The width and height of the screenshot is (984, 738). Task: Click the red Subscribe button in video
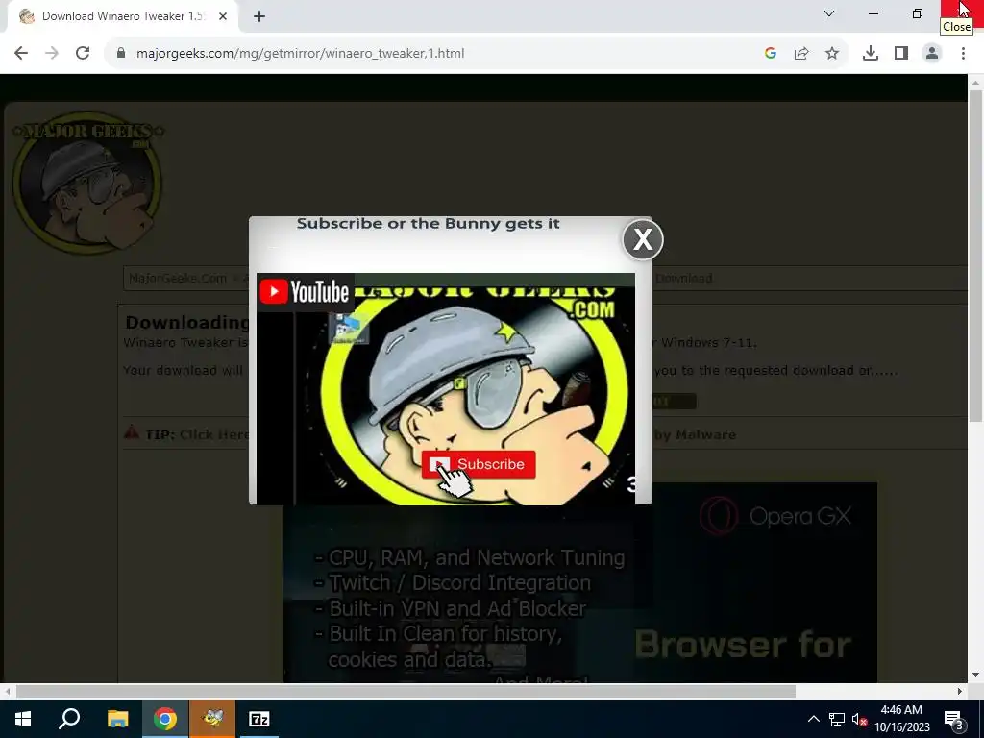click(x=479, y=464)
